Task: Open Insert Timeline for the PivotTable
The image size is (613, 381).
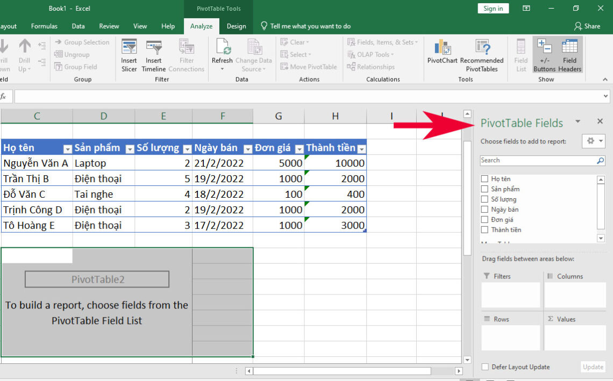Action: pyautogui.click(x=153, y=54)
